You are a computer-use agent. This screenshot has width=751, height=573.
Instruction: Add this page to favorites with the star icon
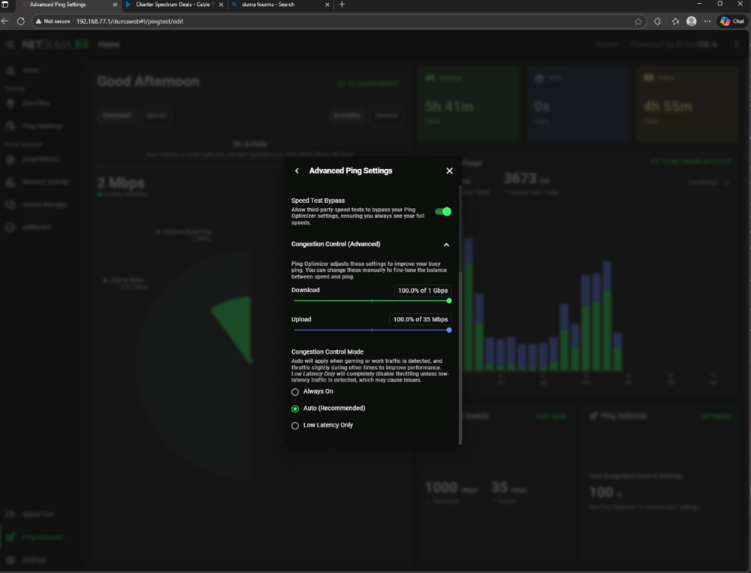[x=638, y=21]
